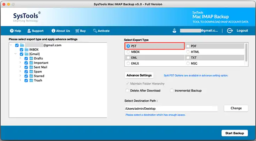Uncheck the gmail.com root account checkbox
This screenshot has width=256, height=141.
tap(17, 45)
